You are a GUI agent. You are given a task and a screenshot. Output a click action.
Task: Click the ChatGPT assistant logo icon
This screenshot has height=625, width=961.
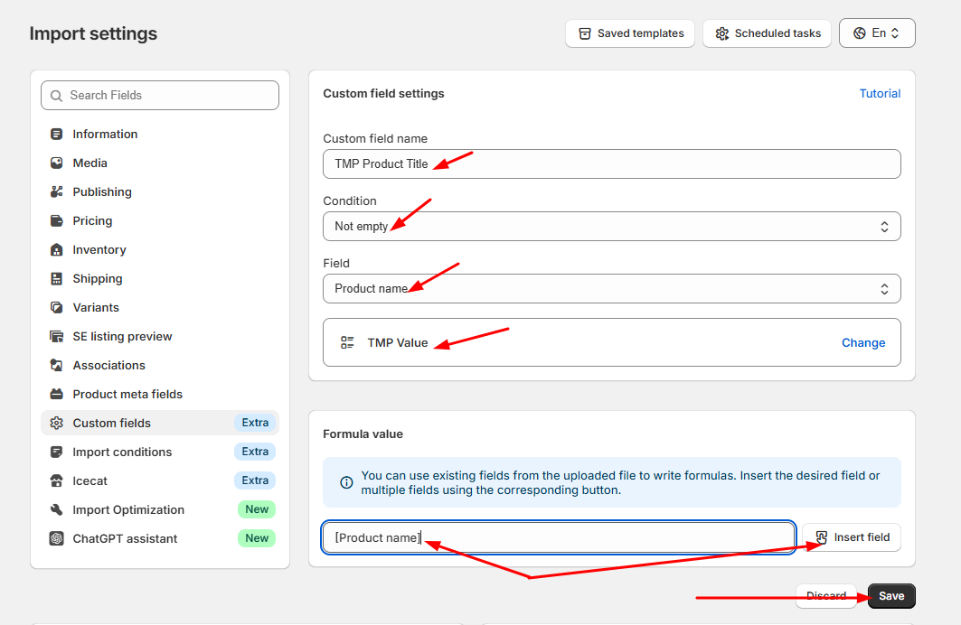point(56,538)
